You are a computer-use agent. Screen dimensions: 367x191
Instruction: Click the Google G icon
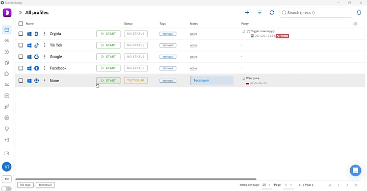tap(37, 57)
